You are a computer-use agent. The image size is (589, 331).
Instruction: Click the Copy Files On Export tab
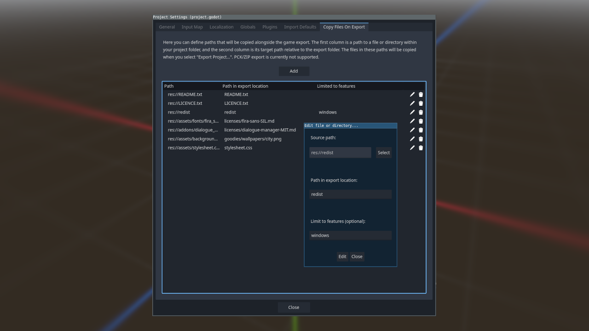pos(344,27)
